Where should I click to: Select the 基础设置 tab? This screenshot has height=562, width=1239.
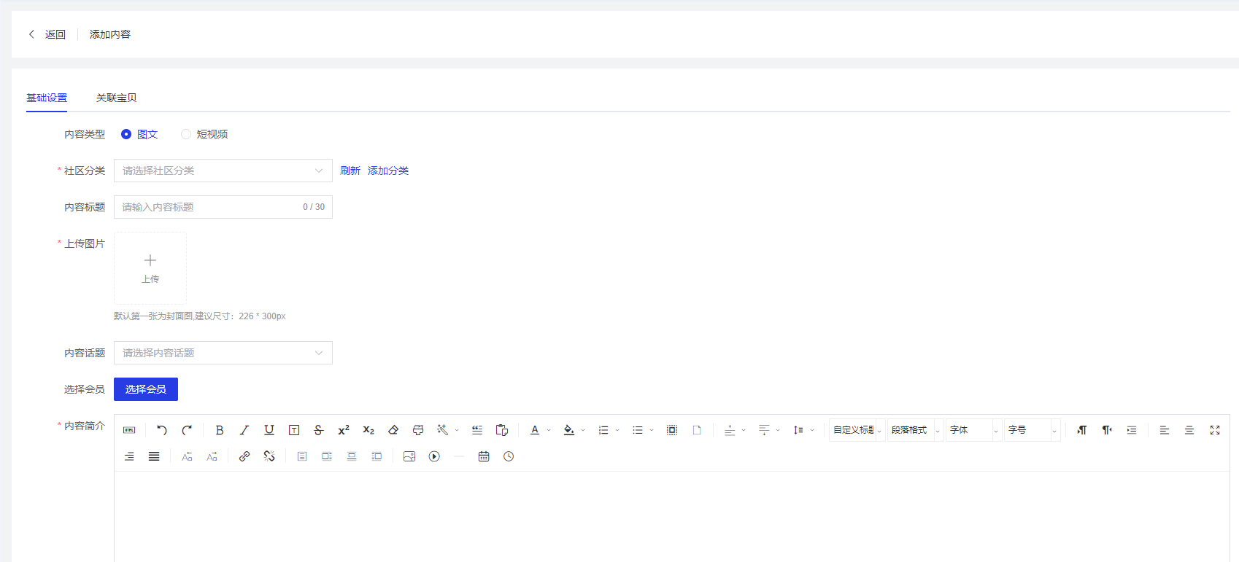click(47, 98)
